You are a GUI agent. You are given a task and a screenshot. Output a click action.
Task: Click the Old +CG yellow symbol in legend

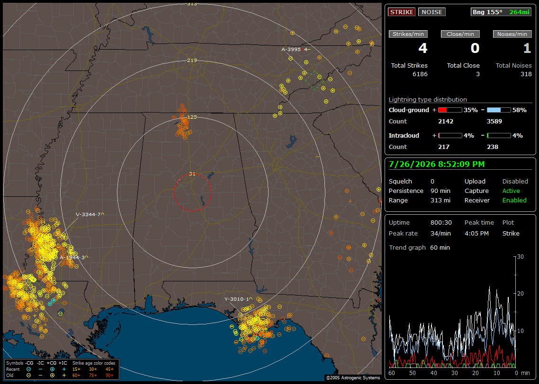pos(52,375)
